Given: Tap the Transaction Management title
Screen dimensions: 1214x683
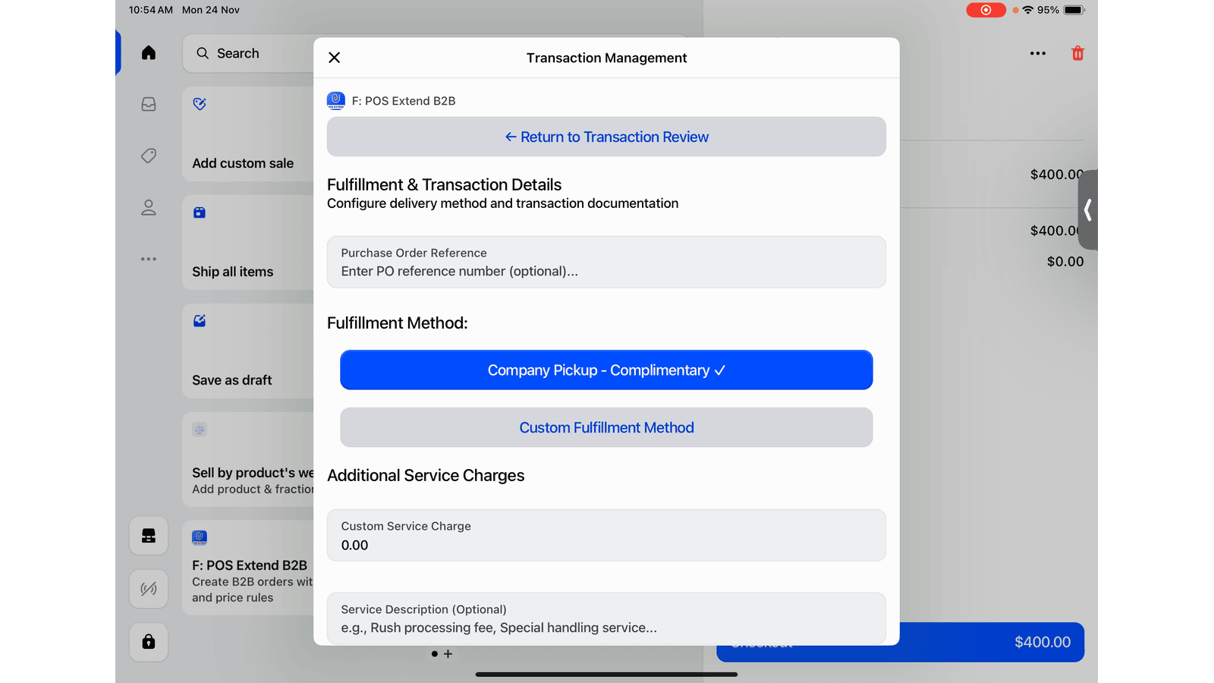Looking at the screenshot, I should [606, 58].
